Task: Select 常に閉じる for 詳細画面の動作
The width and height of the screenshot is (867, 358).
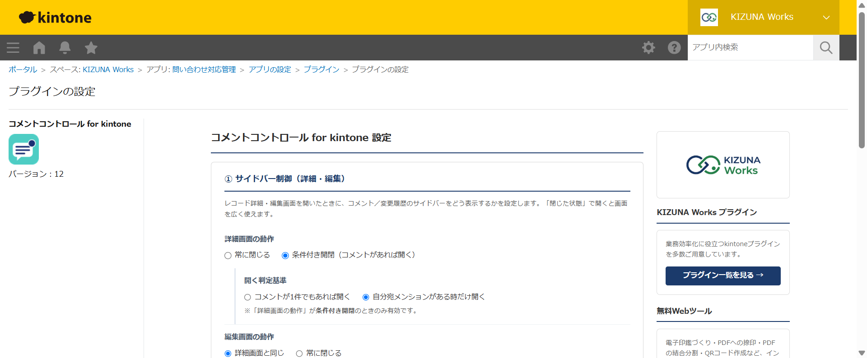Action: pyautogui.click(x=228, y=256)
